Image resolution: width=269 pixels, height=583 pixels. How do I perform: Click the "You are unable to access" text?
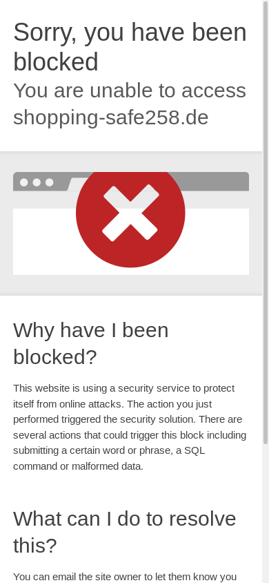tap(130, 90)
